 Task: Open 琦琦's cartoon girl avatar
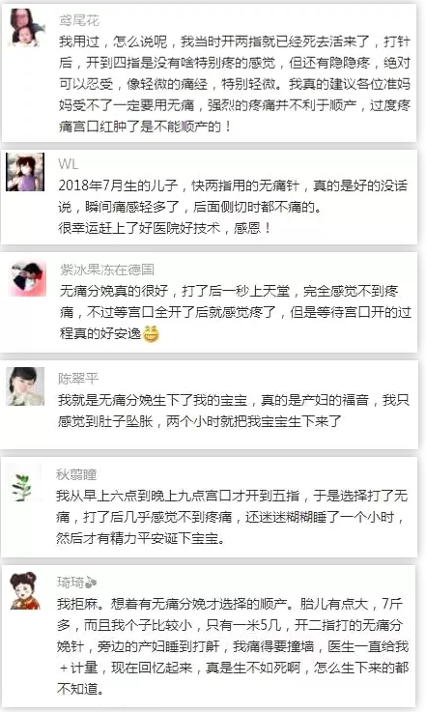click(26, 590)
